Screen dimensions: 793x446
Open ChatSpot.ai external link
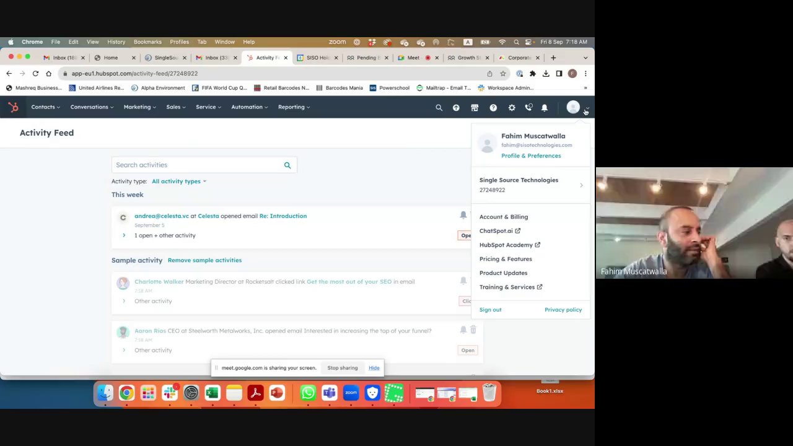500,230
